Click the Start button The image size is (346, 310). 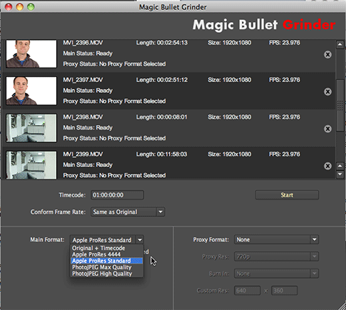[287, 195]
